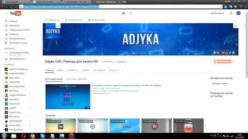Open the on-screen keyboard icon in search
This screenshot has height=139, width=248.
click(x=124, y=14)
